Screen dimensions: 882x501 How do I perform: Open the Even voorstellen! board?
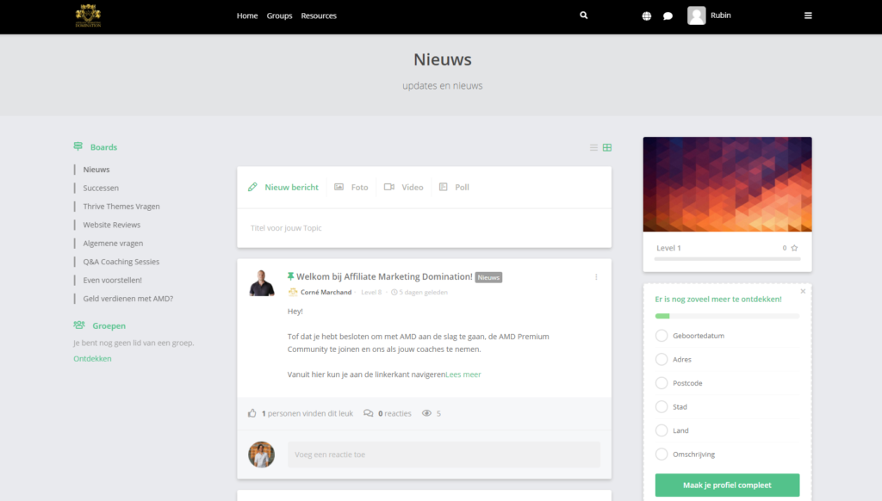pos(113,280)
